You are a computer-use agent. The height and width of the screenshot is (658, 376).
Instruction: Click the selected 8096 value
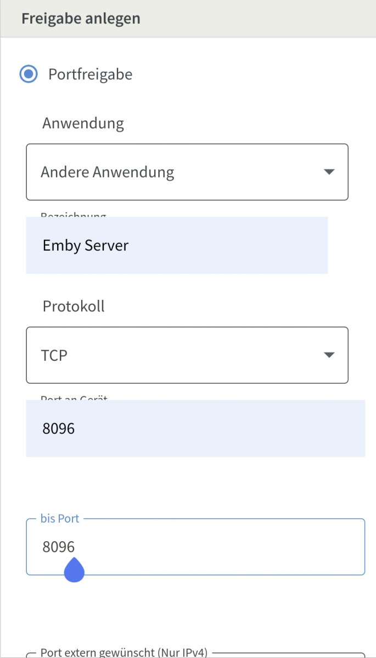tap(58, 428)
